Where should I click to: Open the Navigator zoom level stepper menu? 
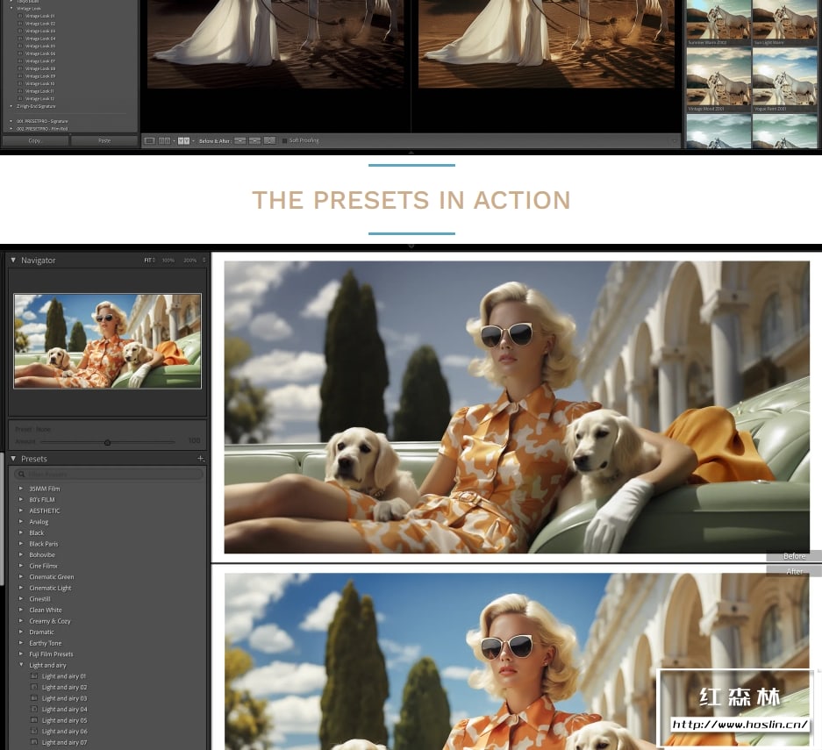point(204,260)
